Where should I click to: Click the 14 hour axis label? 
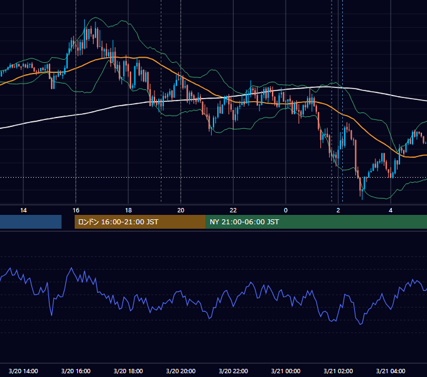coord(23,210)
